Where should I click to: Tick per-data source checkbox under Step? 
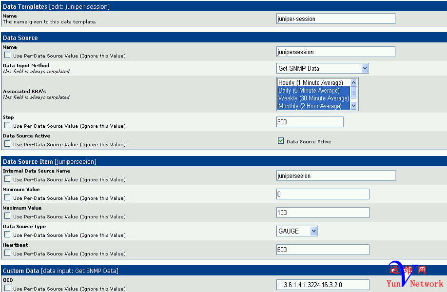tap(7, 125)
